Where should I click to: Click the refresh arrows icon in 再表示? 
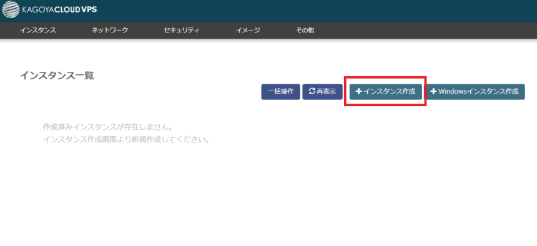pyautogui.click(x=312, y=92)
